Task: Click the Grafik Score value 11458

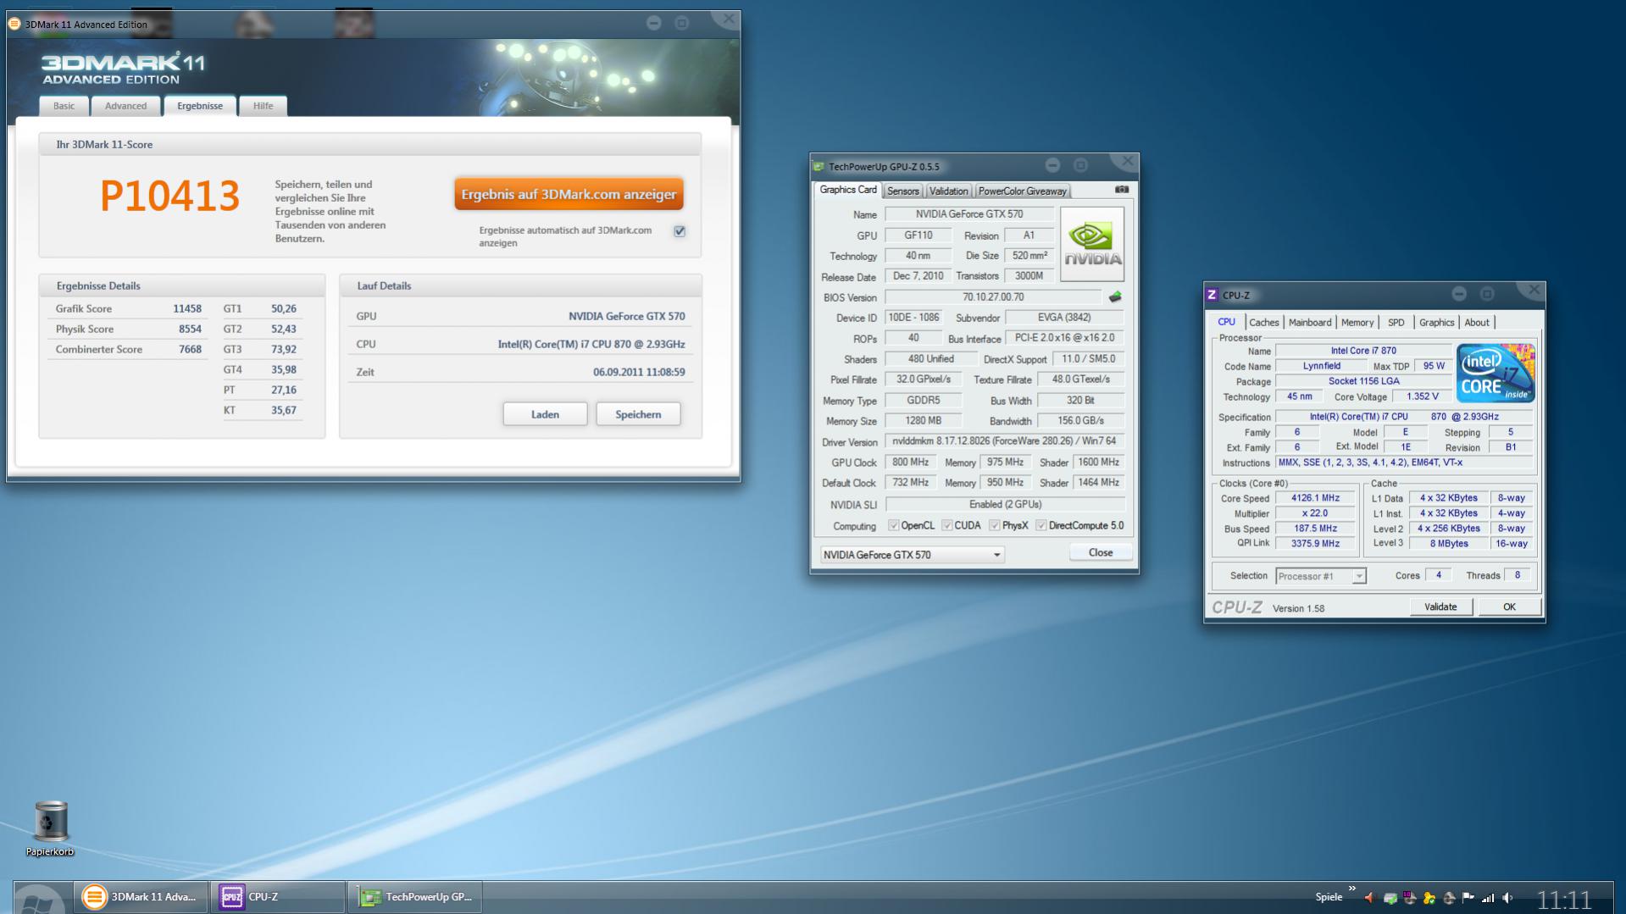Action: pos(187,309)
